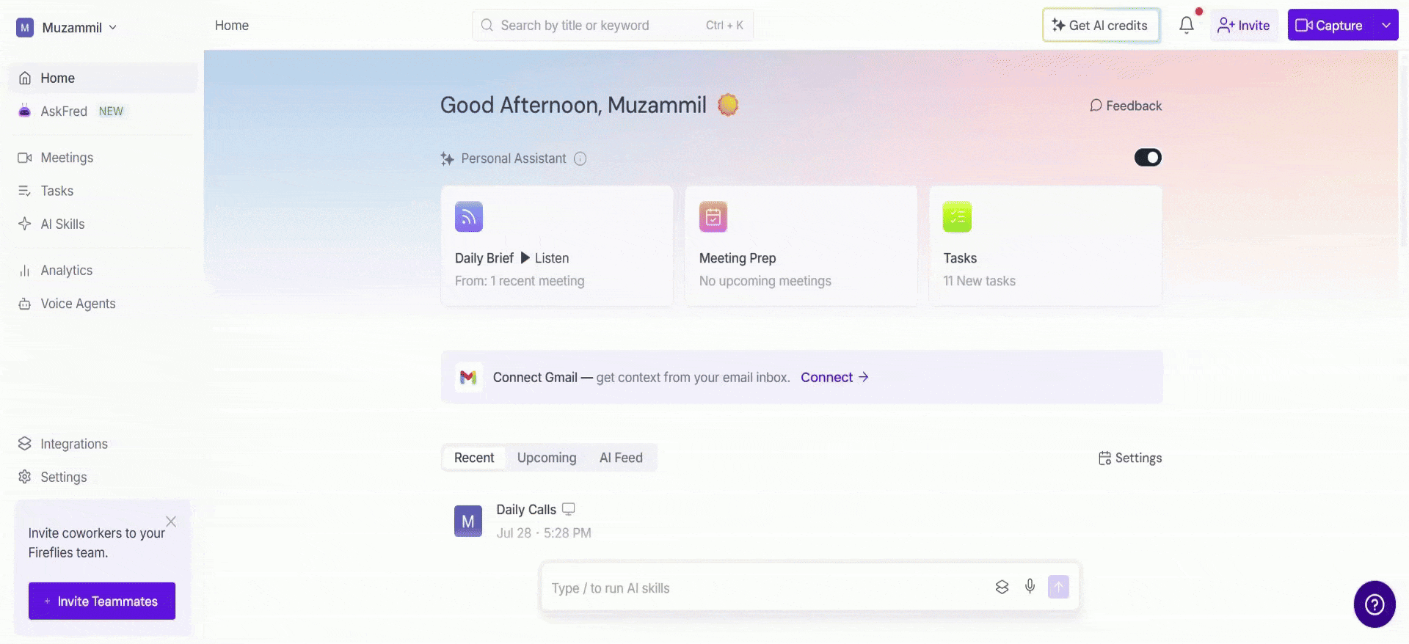Screen dimensions: 1409x644
Task: Open the notifications bell
Action: pos(1187,25)
